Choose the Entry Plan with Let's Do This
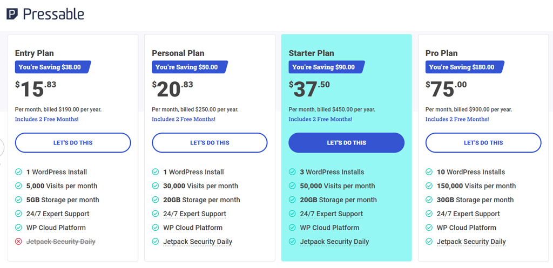This screenshot has width=553, height=268. pyautogui.click(x=73, y=143)
